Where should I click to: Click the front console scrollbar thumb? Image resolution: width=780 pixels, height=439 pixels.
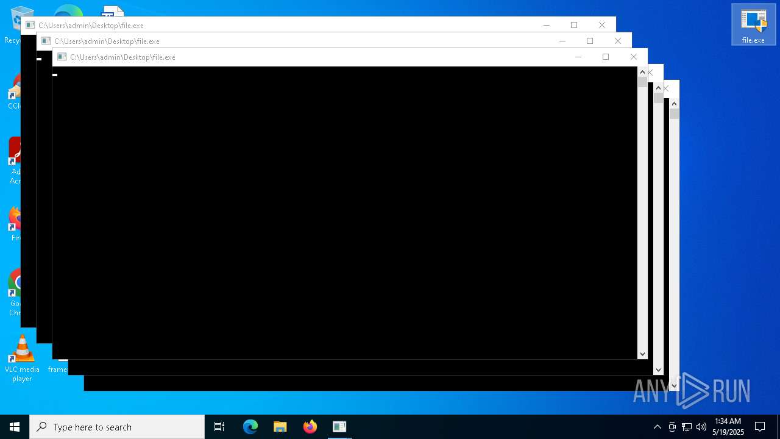coord(642,82)
